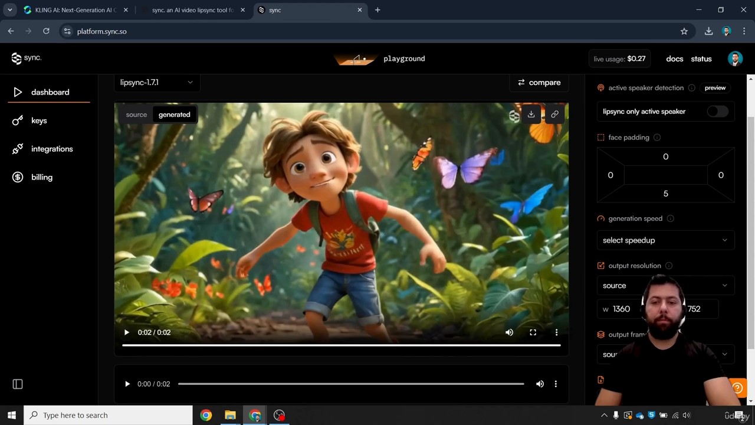Open the keys sidebar item

click(39, 120)
